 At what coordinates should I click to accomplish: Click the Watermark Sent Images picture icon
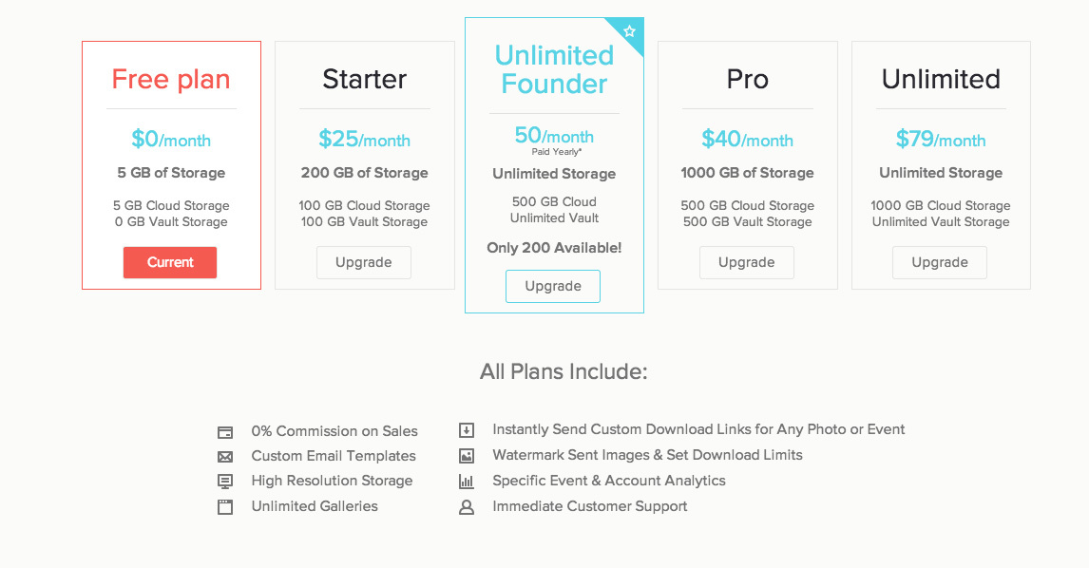pyautogui.click(x=467, y=456)
